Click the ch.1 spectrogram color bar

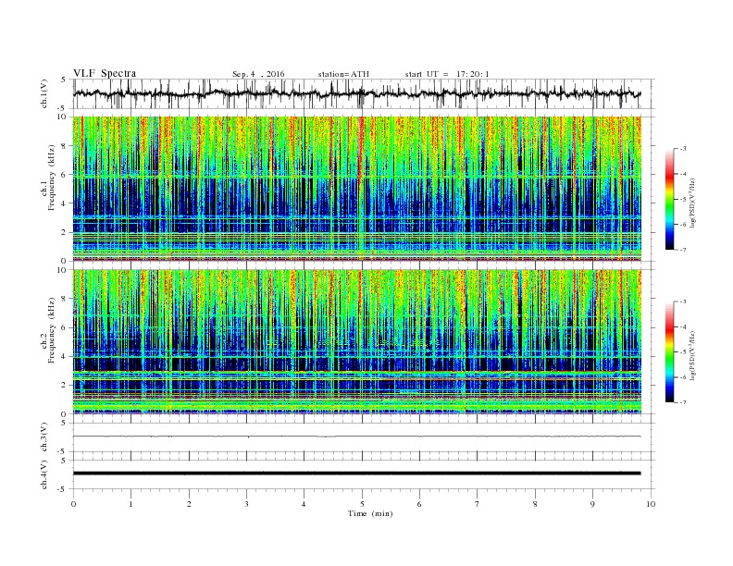point(669,199)
